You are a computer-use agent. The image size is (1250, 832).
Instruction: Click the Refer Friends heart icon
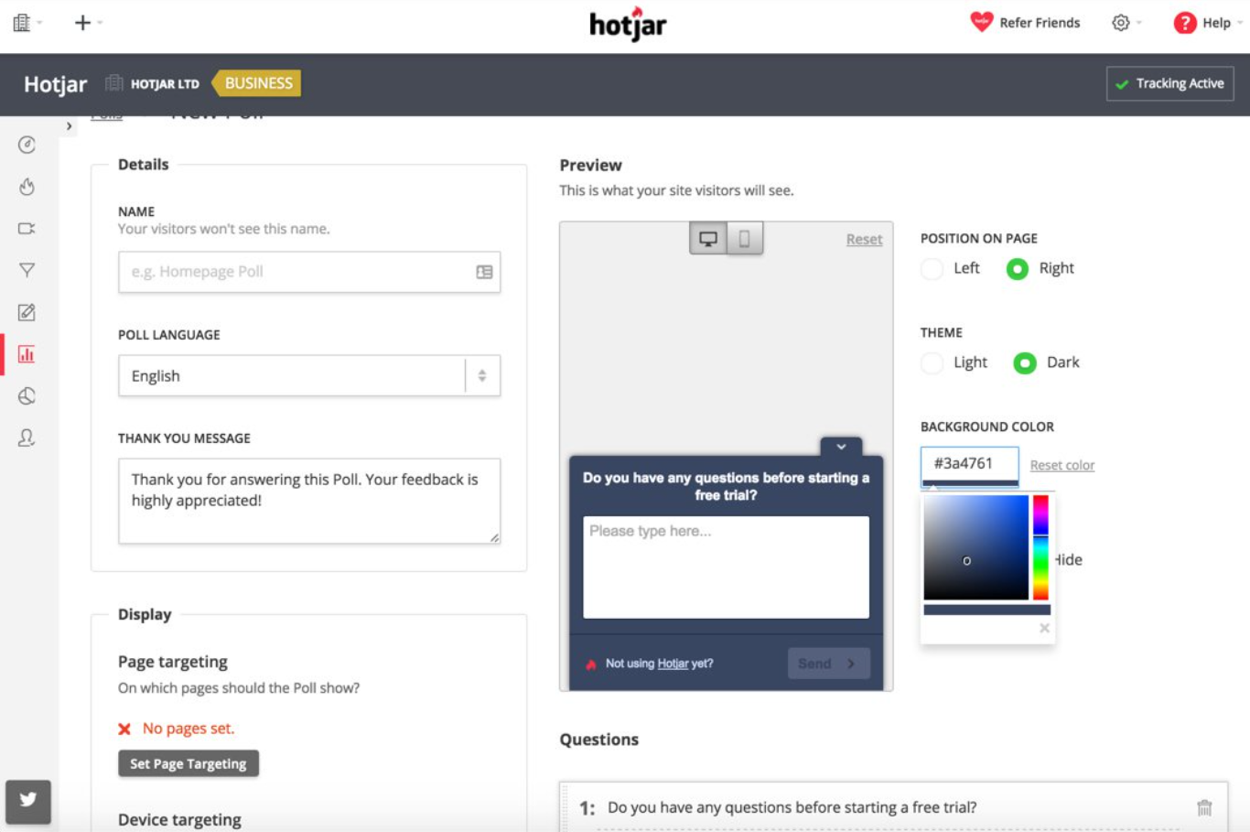[981, 22]
